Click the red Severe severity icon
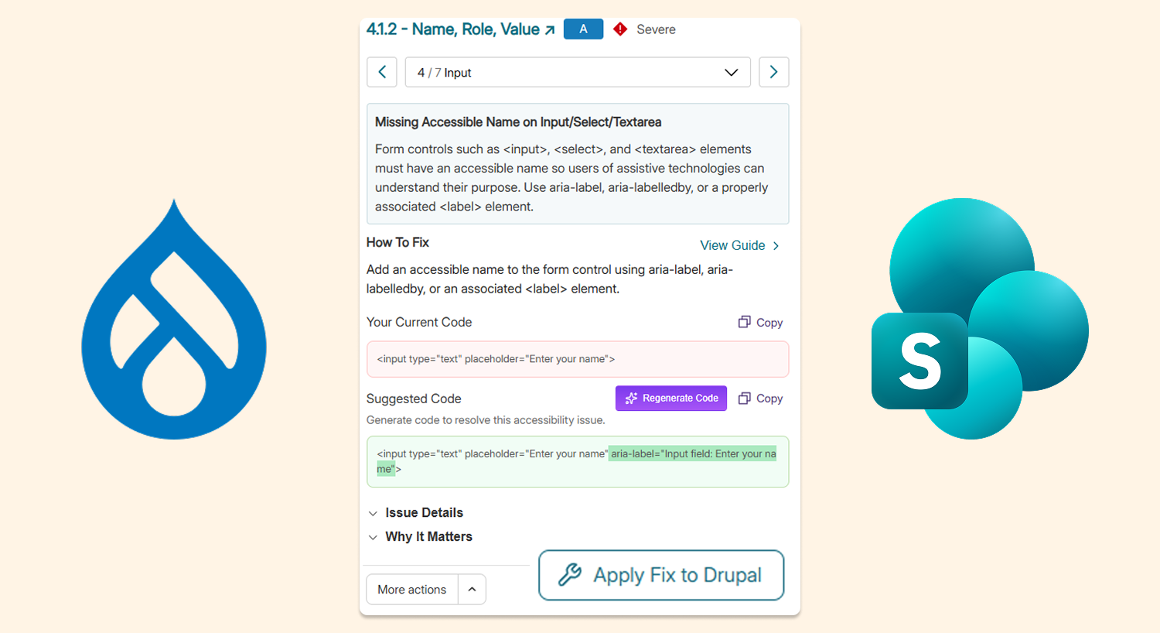 coord(620,29)
